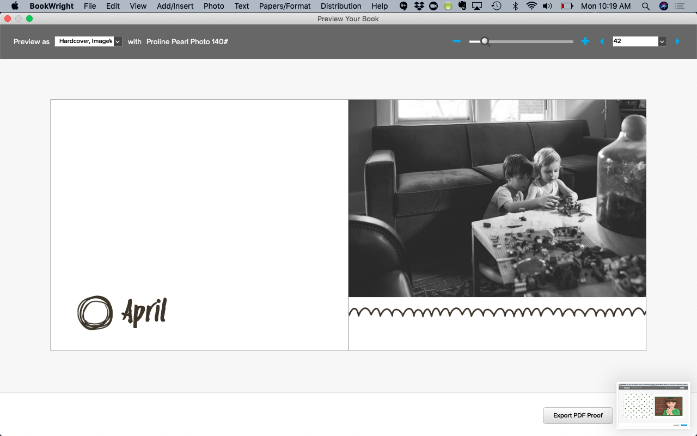Click the green fullscreen window button
The width and height of the screenshot is (697, 436).
[x=29, y=19]
